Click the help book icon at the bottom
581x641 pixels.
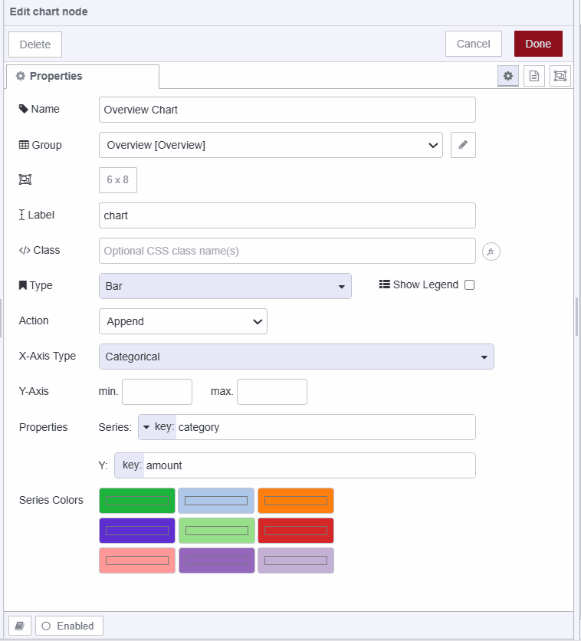tap(18, 625)
